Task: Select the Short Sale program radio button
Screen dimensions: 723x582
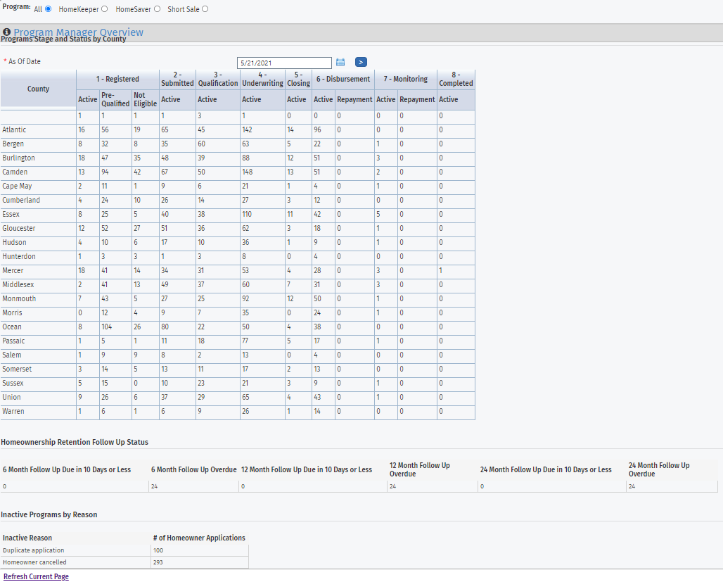Action: pos(205,8)
